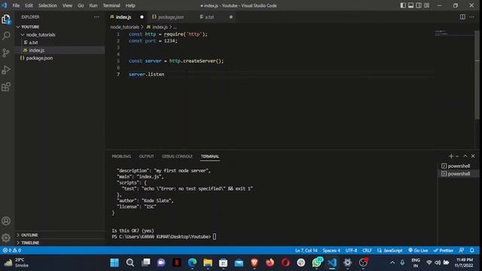The height and width of the screenshot is (271, 482).
Task: Start Go Live server from status bar
Action: 418,251
